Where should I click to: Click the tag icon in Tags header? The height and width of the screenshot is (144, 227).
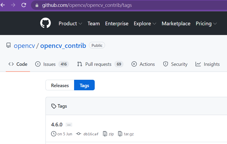tap(54, 106)
